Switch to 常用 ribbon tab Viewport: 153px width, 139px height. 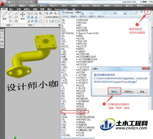[4, 9]
